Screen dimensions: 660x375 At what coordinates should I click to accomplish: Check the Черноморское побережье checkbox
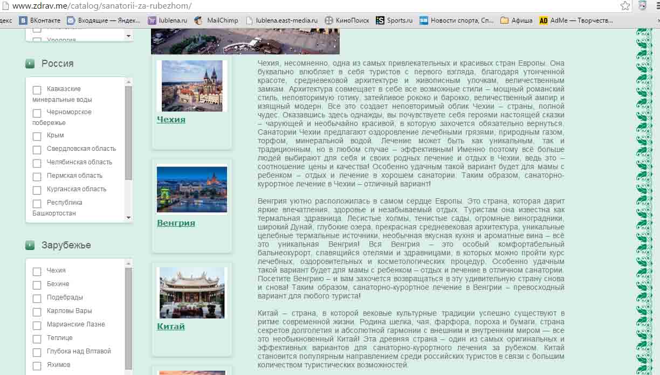click(x=37, y=113)
